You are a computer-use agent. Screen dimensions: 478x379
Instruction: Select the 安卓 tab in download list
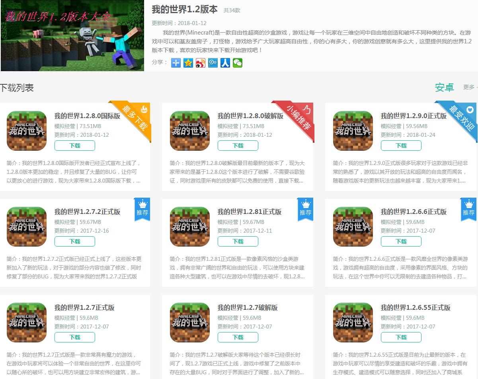[445, 87]
